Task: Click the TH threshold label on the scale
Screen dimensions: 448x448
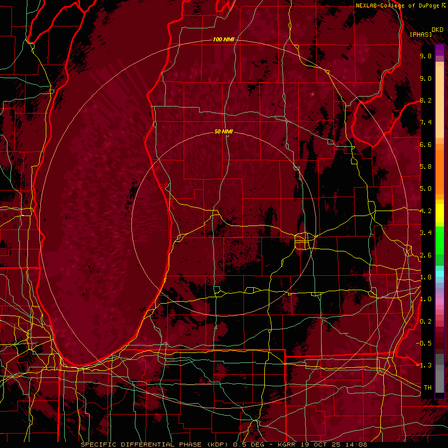Action: 428,388
